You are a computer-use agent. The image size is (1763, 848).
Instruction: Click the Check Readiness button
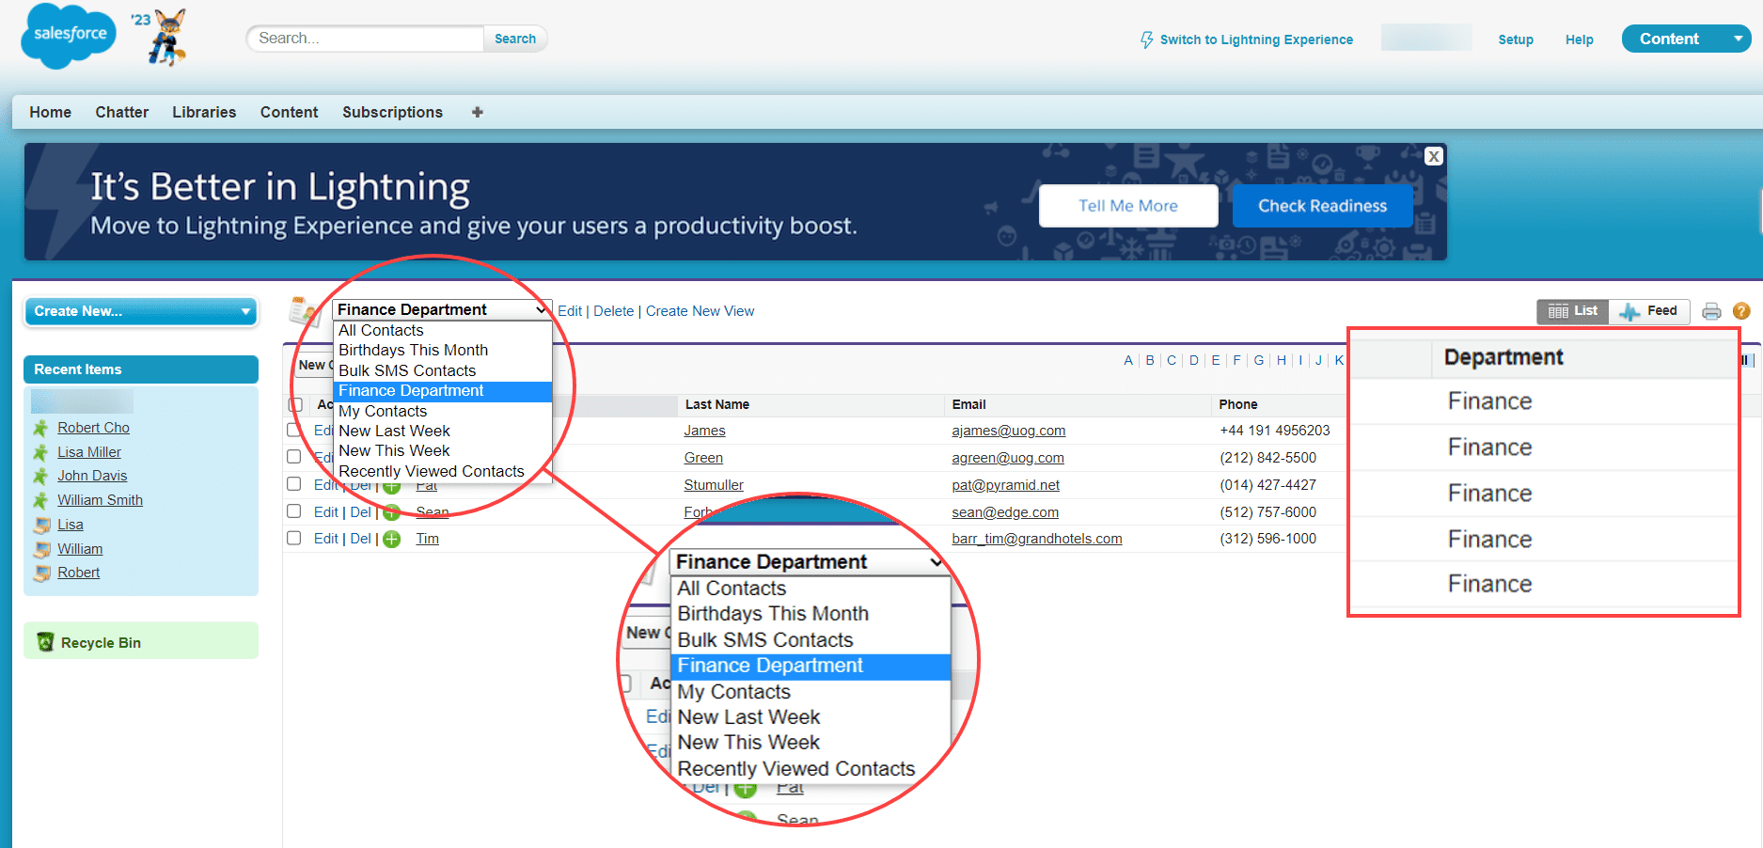coord(1322,205)
